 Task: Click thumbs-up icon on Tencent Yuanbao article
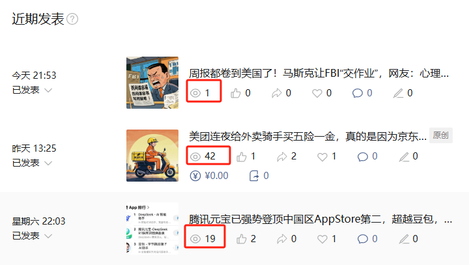click(x=242, y=239)
